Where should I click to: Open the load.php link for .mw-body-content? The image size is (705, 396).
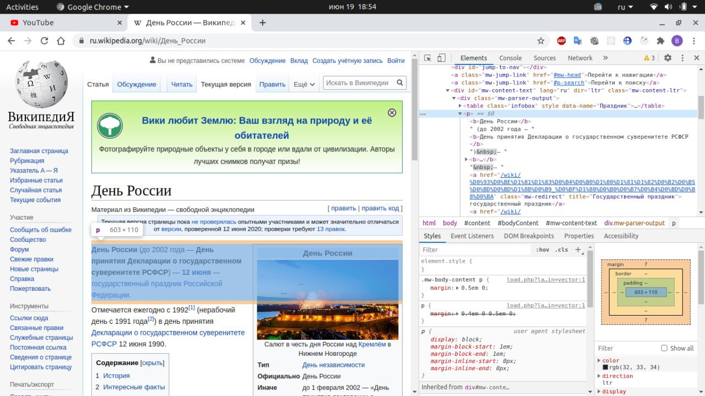click(546, 280)
